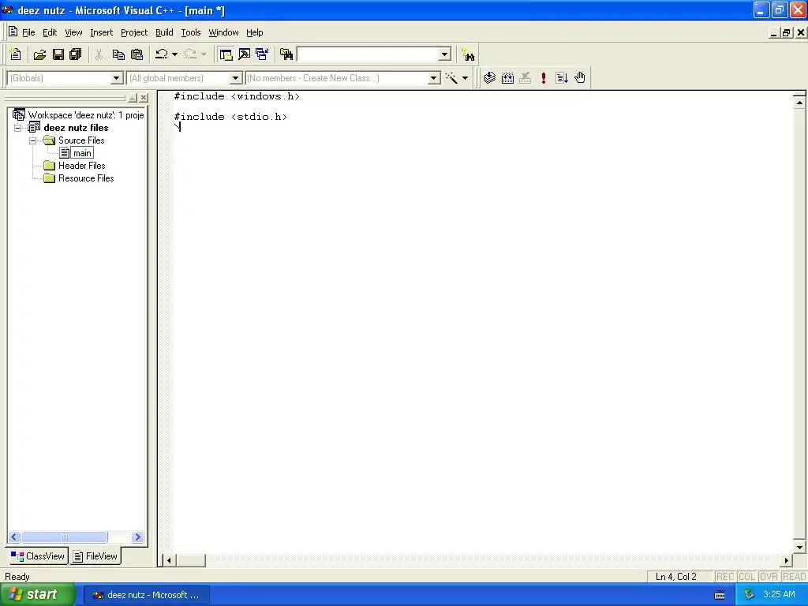Open the WizardBar actions dropdown arrow
Image resolution: width=808 pixels, height=606 pixels.
pos(465,78)
